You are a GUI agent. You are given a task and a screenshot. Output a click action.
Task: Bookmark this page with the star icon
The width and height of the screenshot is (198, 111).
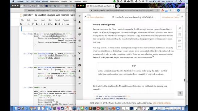[157, 10]
